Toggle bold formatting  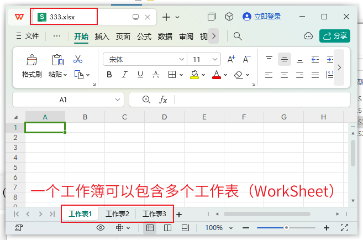[x=109, y=74]
